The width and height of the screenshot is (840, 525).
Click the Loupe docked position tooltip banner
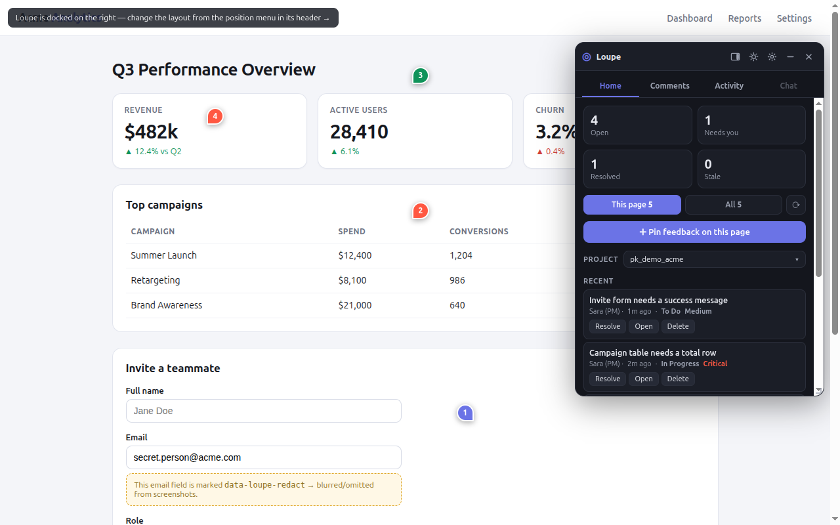pyautogui.click(x=173, y=18)
